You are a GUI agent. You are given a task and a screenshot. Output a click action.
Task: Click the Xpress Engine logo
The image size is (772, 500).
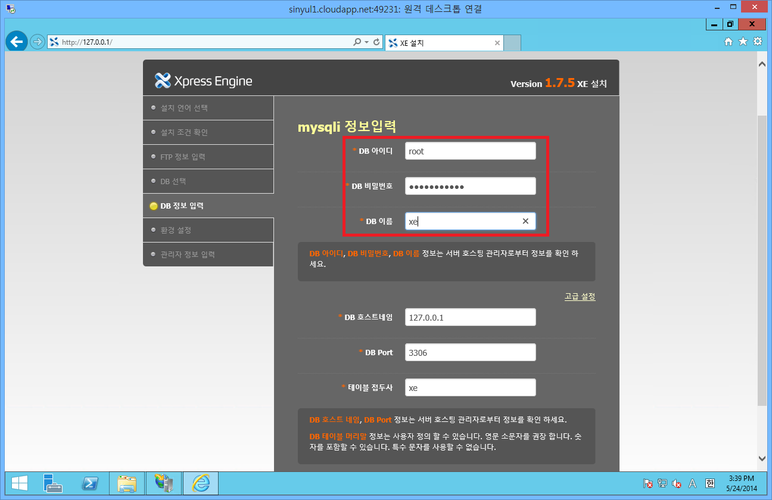coord(203,80)
